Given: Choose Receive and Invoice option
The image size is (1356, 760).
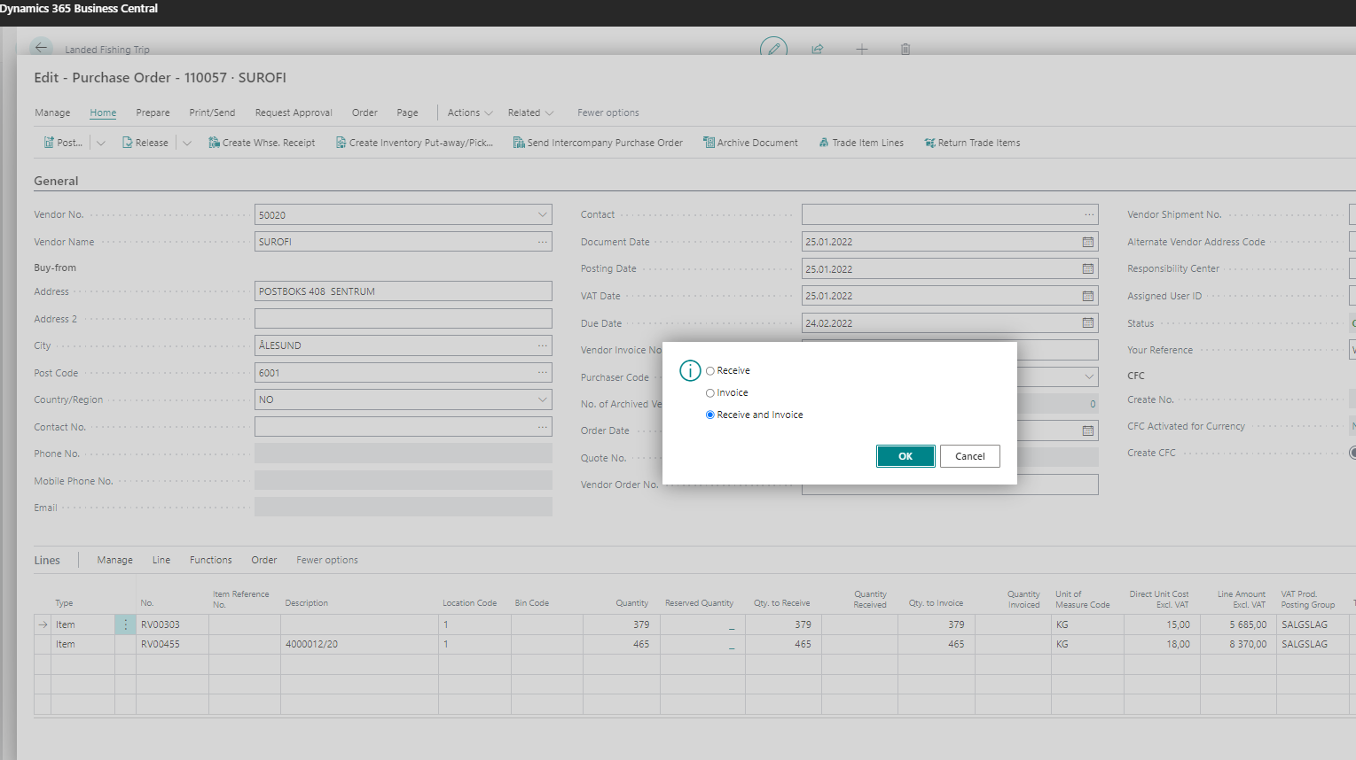Looking at the screenshot, I should pyautogui.click(x=710, y=415).
